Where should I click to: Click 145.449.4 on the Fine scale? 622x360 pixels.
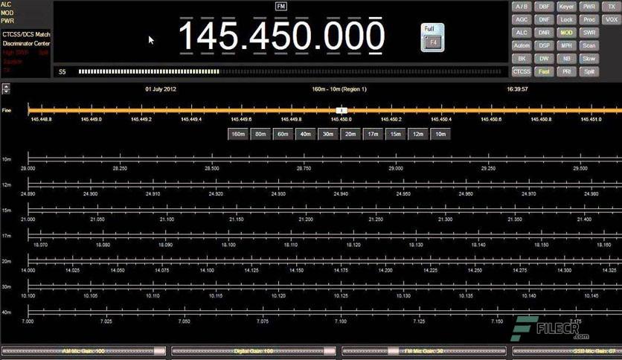coord(191,119)
